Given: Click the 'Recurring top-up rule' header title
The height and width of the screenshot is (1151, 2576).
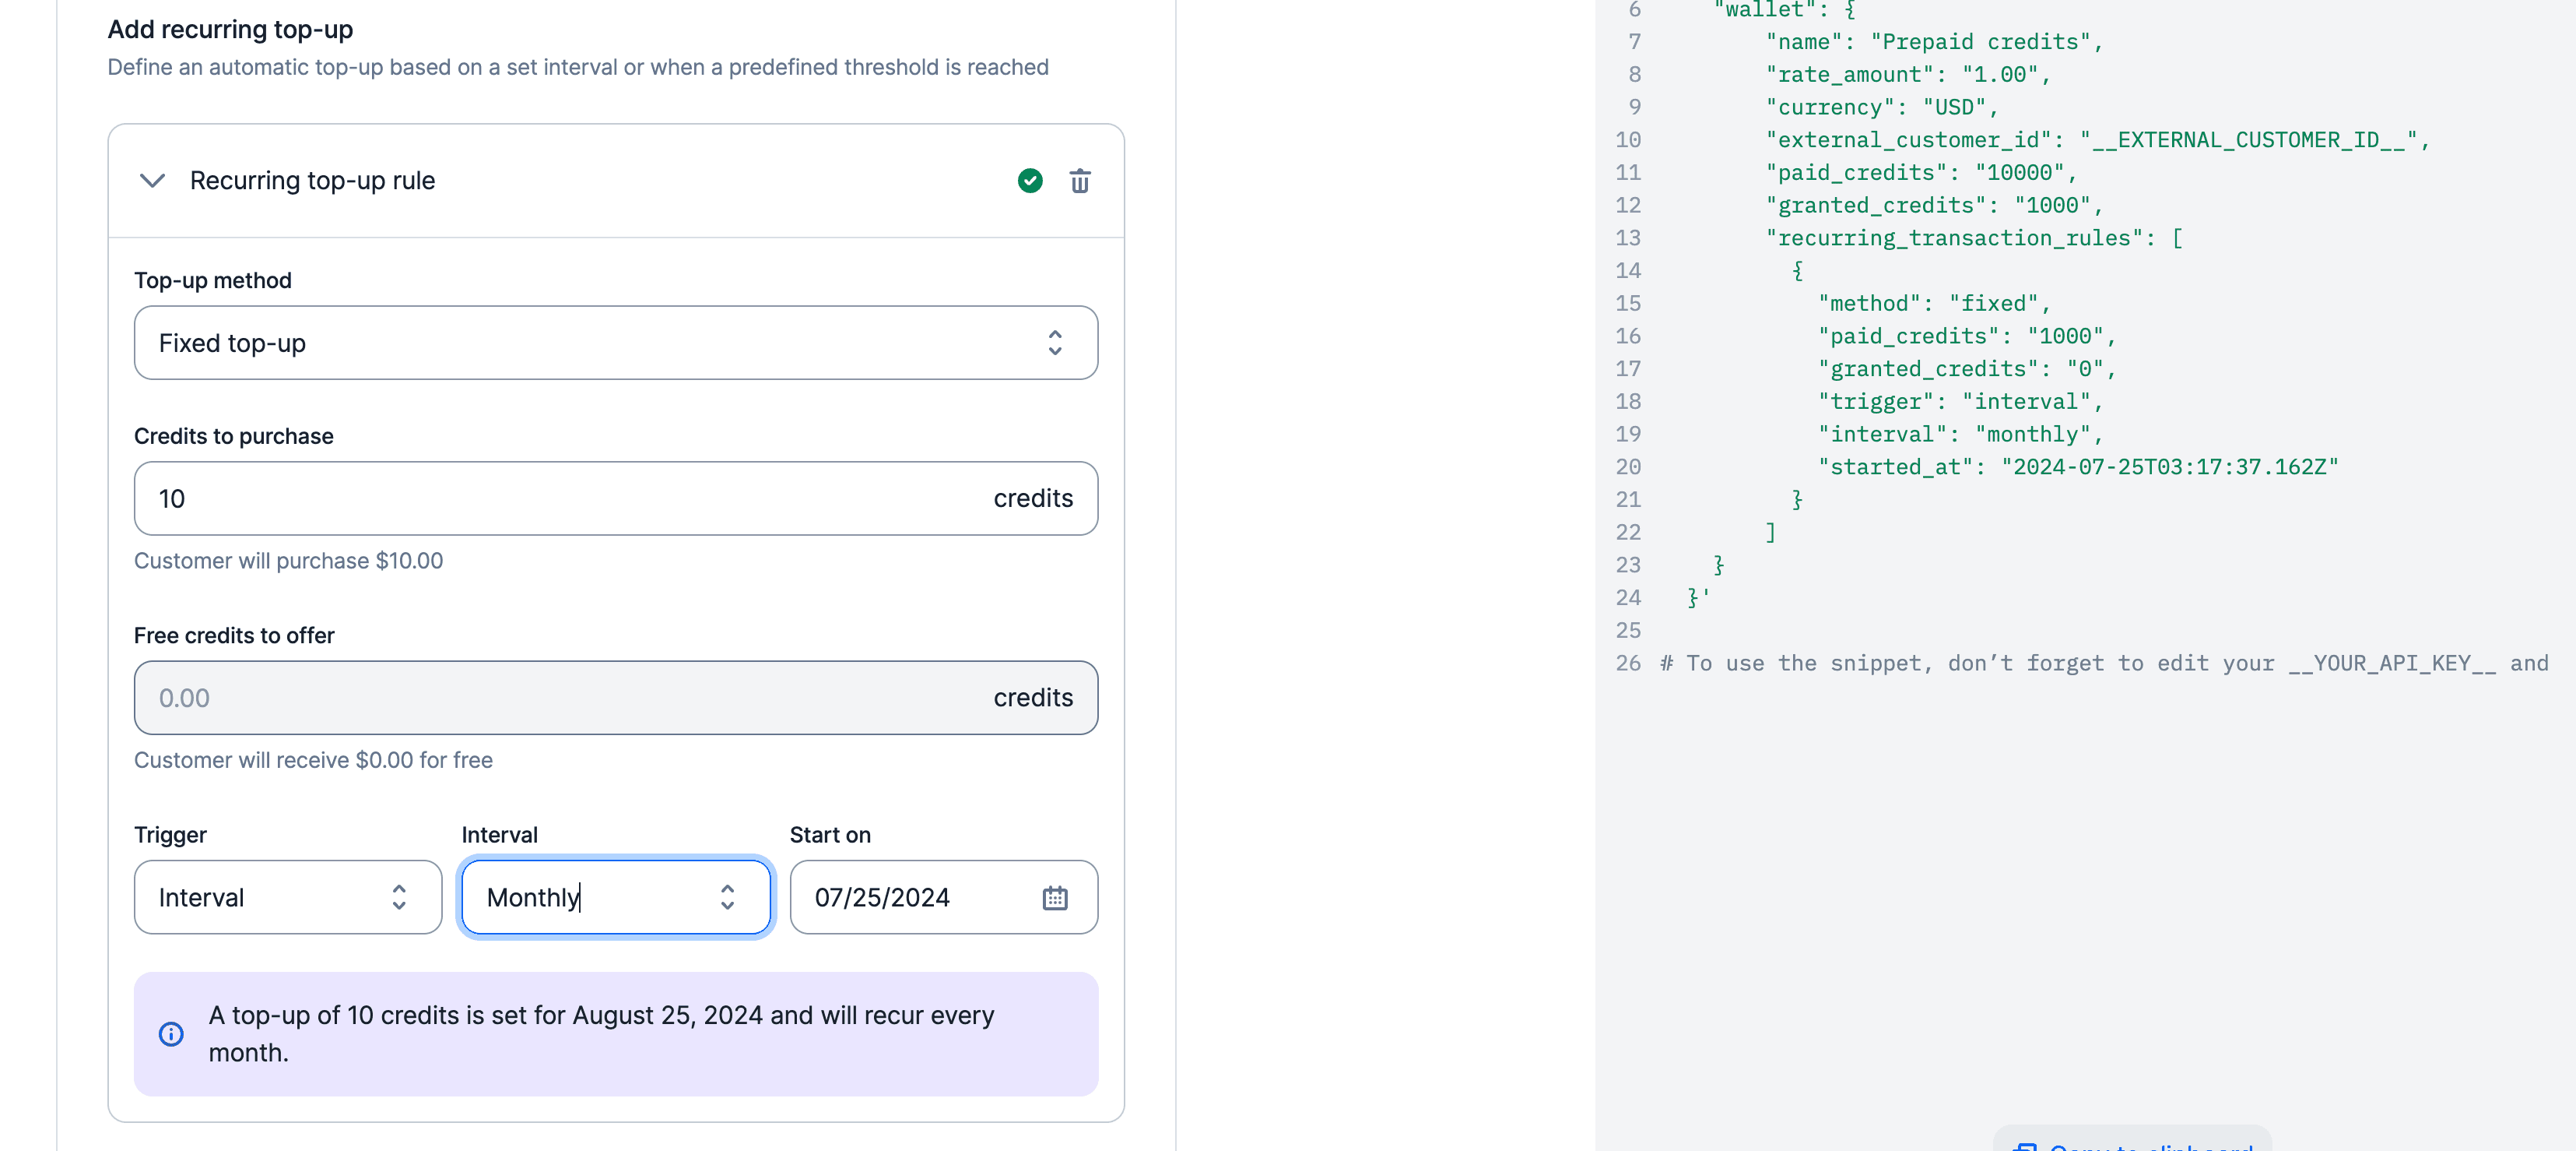Looking at the screenshot, I should 312,181.
